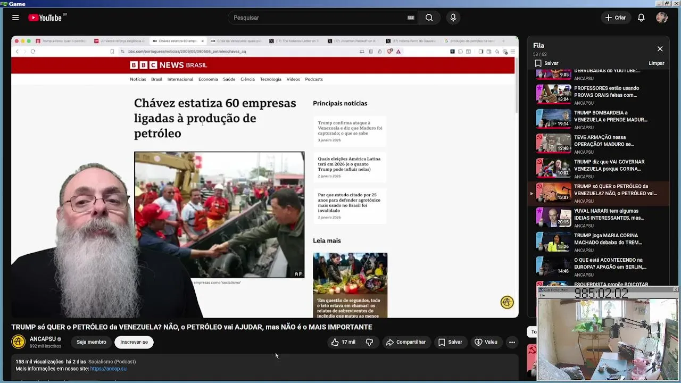This screenshot has width=681, height=383.
Task: Go to YouTube home via logo
Action: click(x=45, y=18)
